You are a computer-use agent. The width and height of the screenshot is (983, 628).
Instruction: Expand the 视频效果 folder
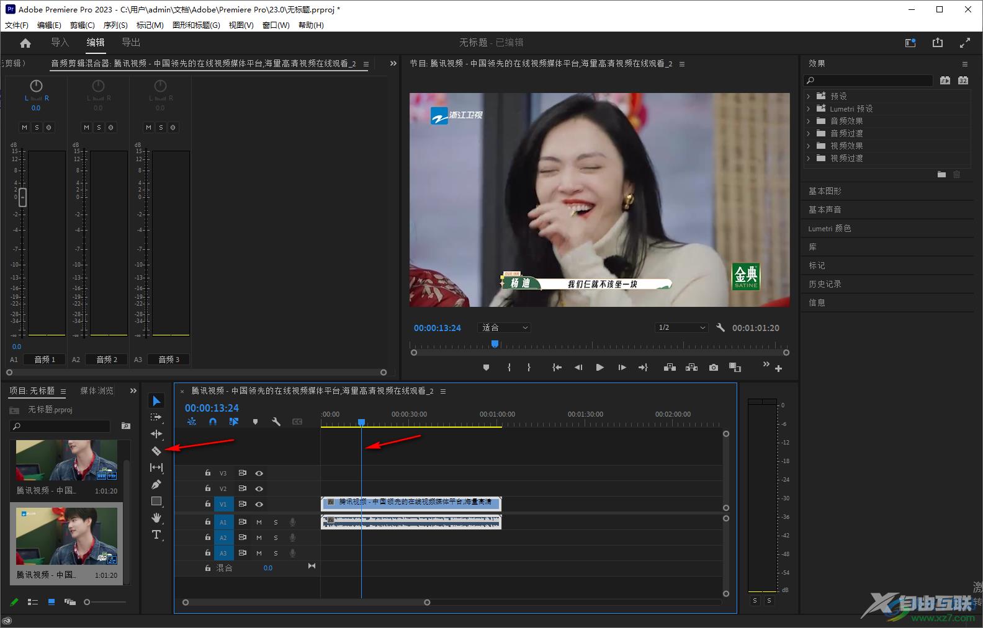[809, 146]
